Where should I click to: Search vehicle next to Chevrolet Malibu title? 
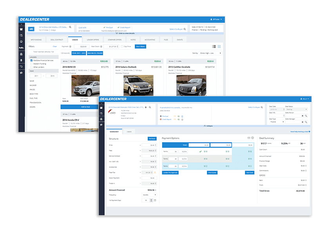click(70, 27)
